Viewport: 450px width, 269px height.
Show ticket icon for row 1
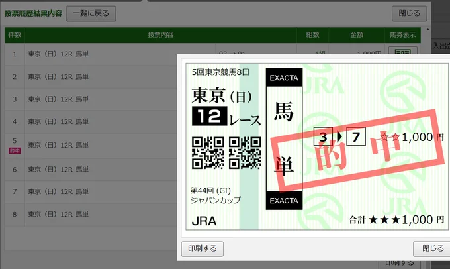402,51
